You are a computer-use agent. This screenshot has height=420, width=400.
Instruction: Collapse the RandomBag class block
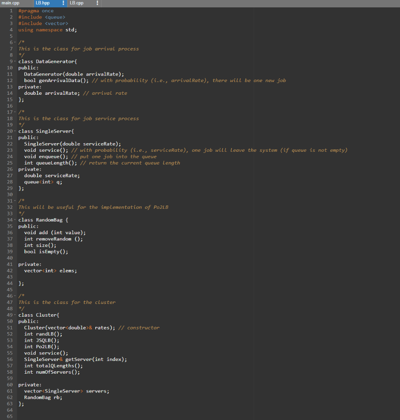pos(15,219)
